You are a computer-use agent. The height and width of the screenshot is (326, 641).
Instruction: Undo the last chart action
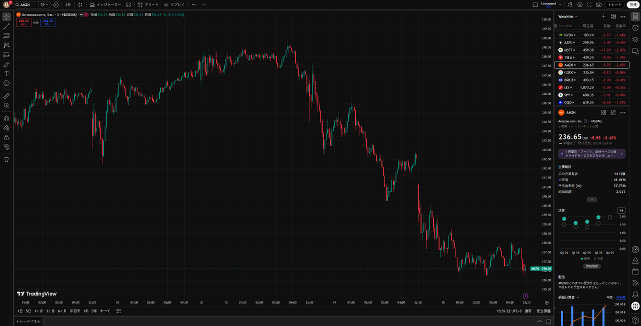point(194,4)
